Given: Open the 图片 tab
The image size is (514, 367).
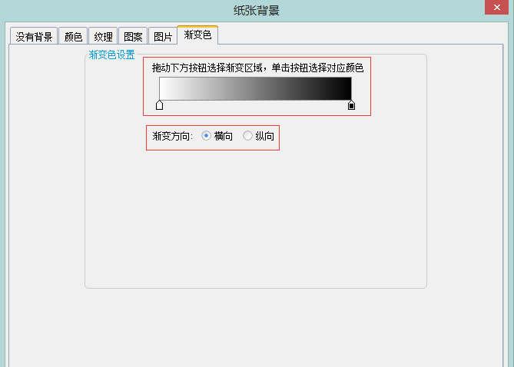Looking at the screenshot, I should [163, 36].
